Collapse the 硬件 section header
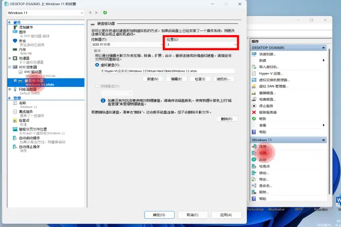341x227 pixels. coord(9,22)
